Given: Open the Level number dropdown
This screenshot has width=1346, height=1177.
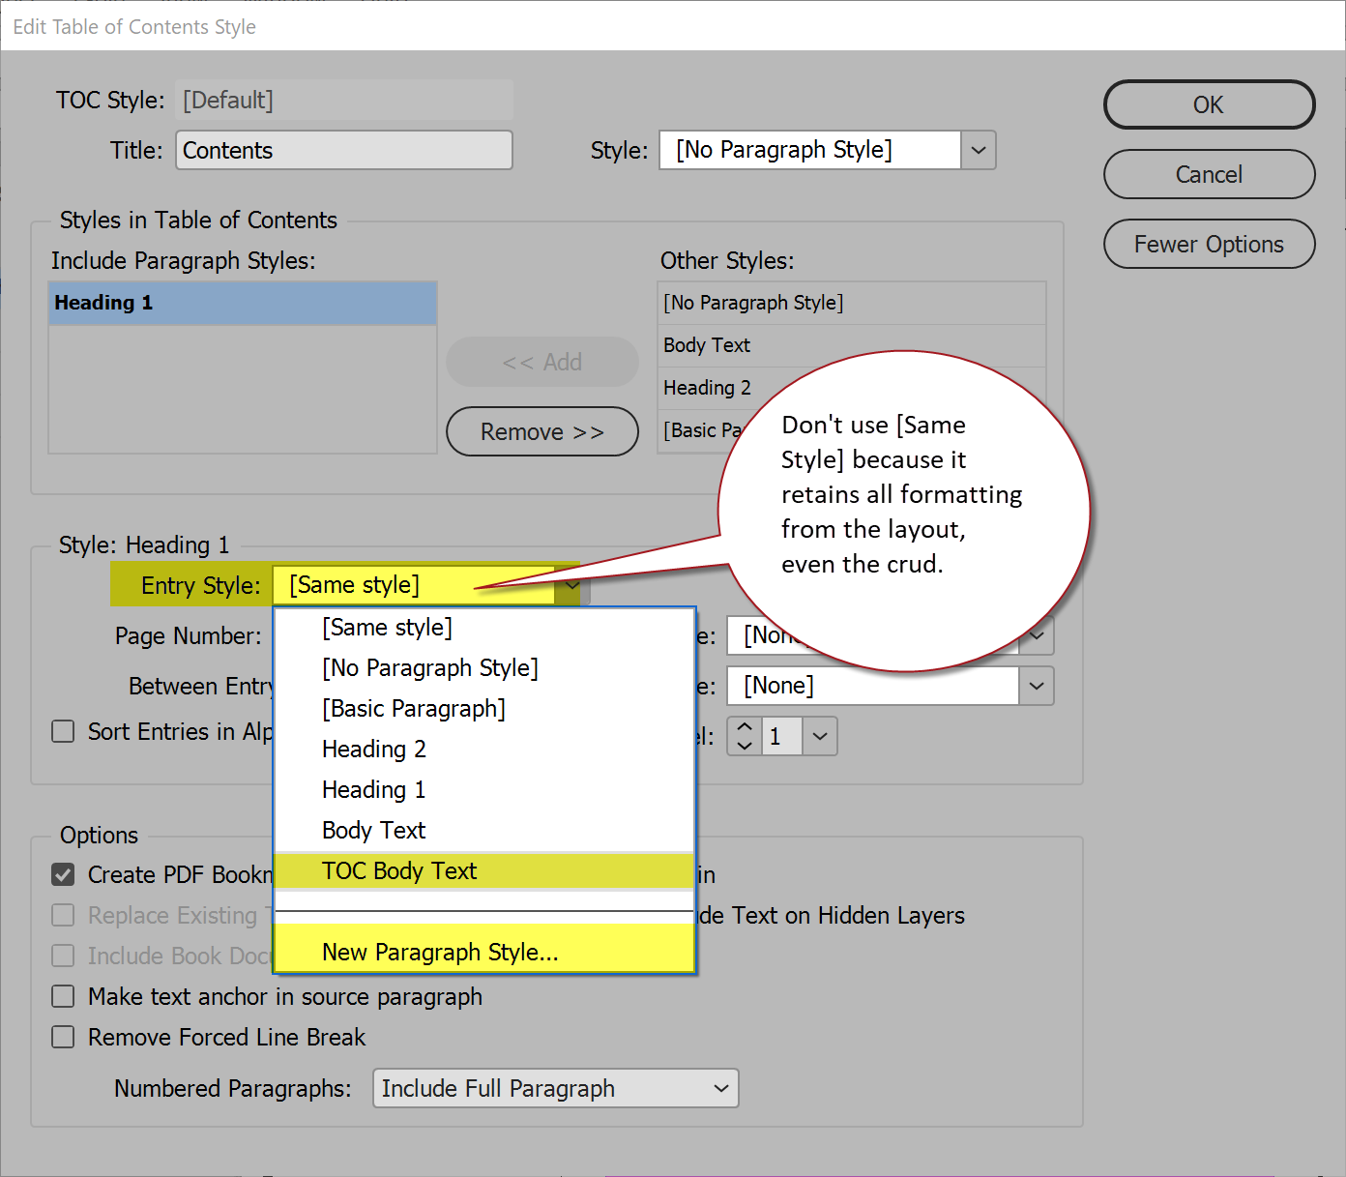Looking at the screenshot, I should 819,736.
